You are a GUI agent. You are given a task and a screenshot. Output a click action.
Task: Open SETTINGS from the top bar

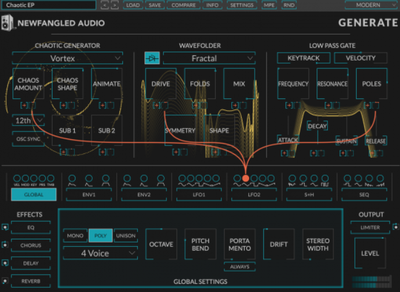pyautogui.click(x=242, y=5)
